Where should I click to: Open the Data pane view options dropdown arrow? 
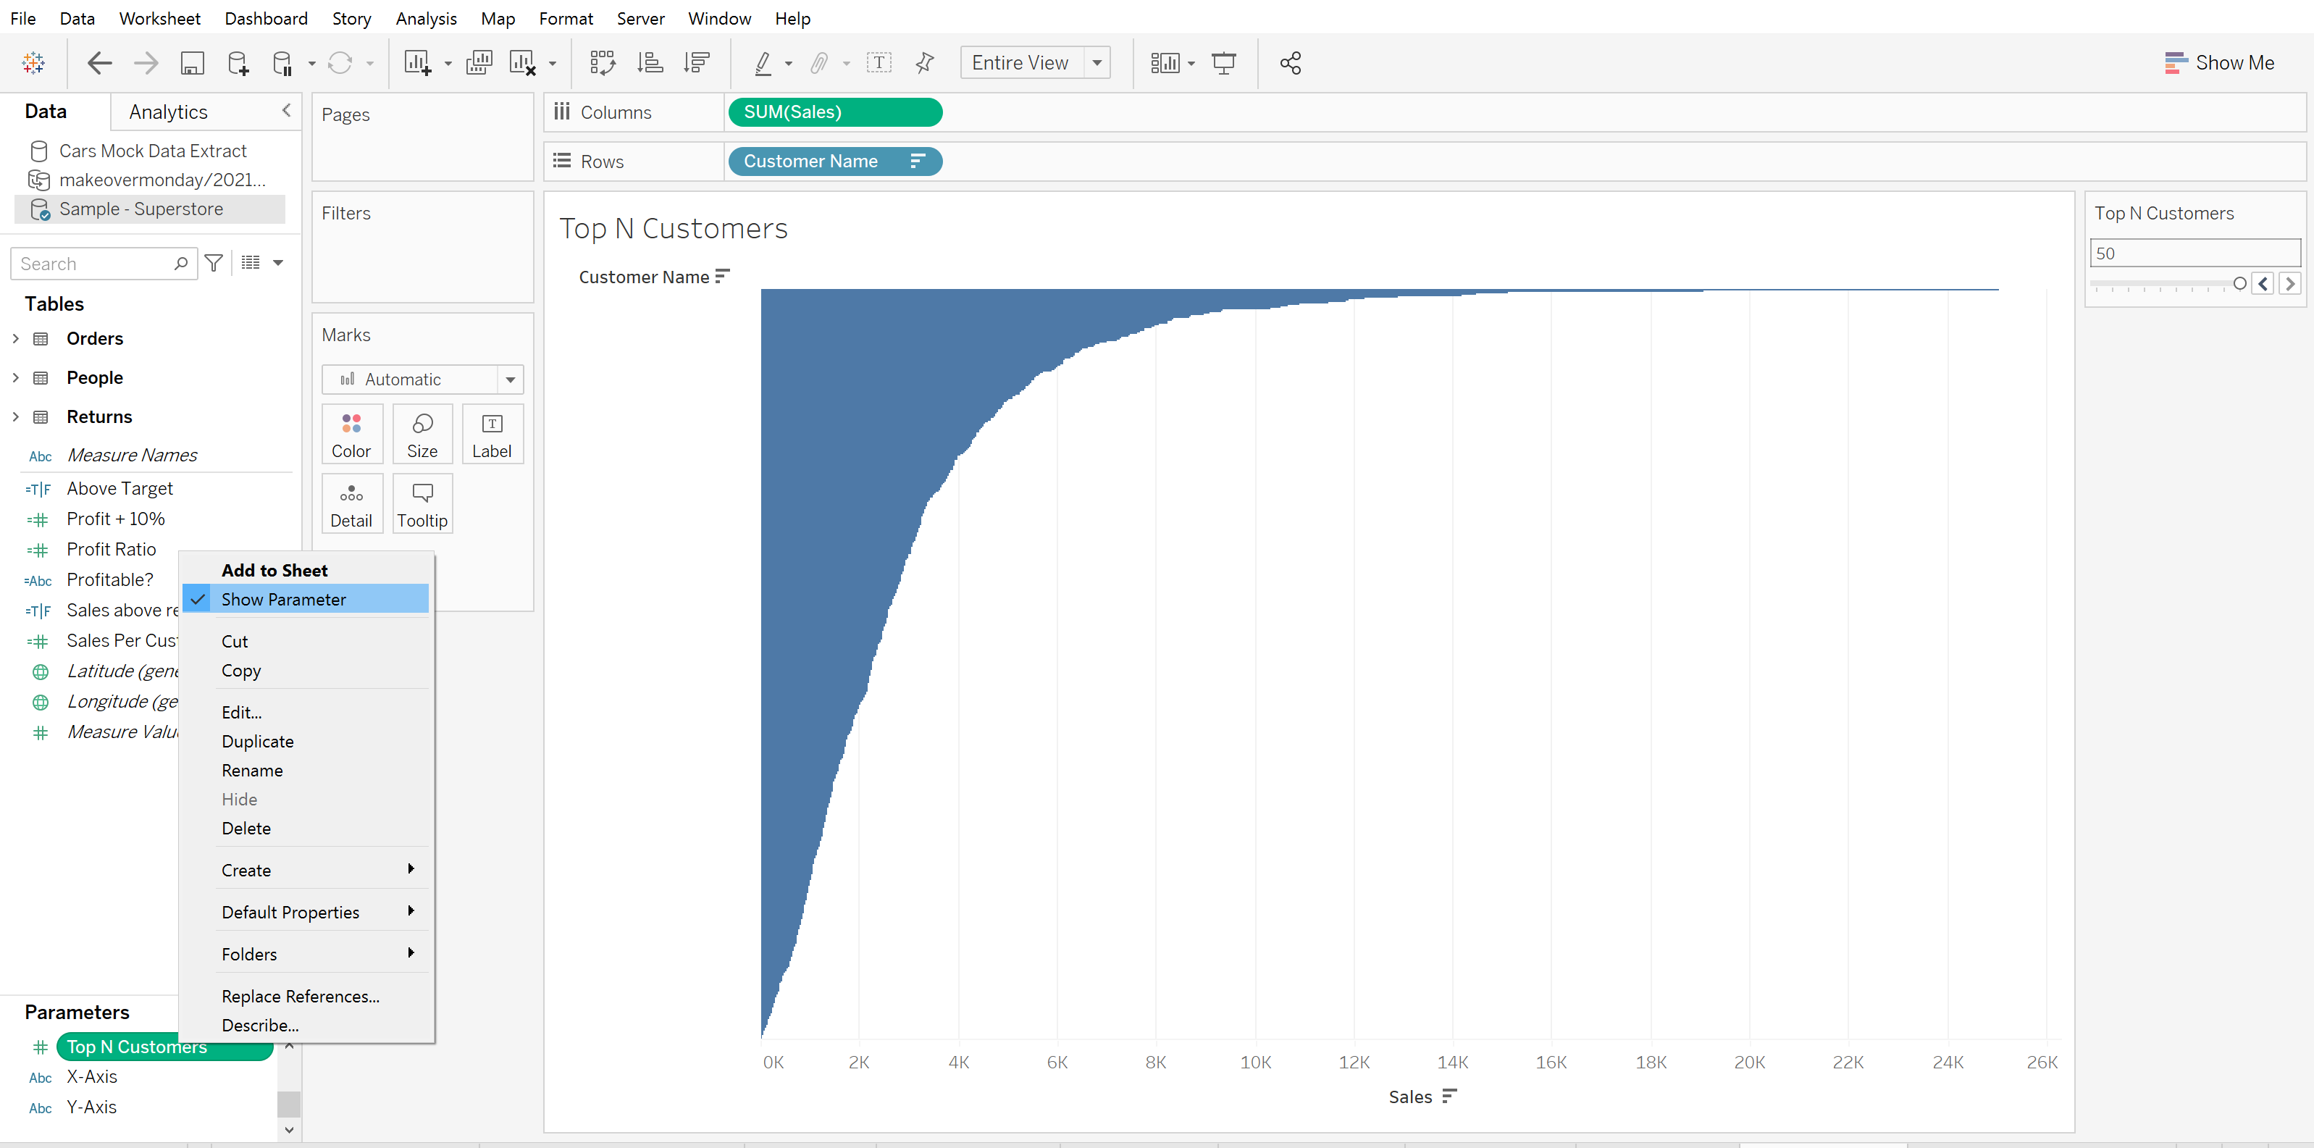278,263
